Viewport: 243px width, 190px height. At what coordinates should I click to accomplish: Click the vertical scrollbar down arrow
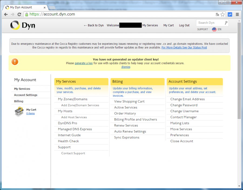(x=239, y=186)
